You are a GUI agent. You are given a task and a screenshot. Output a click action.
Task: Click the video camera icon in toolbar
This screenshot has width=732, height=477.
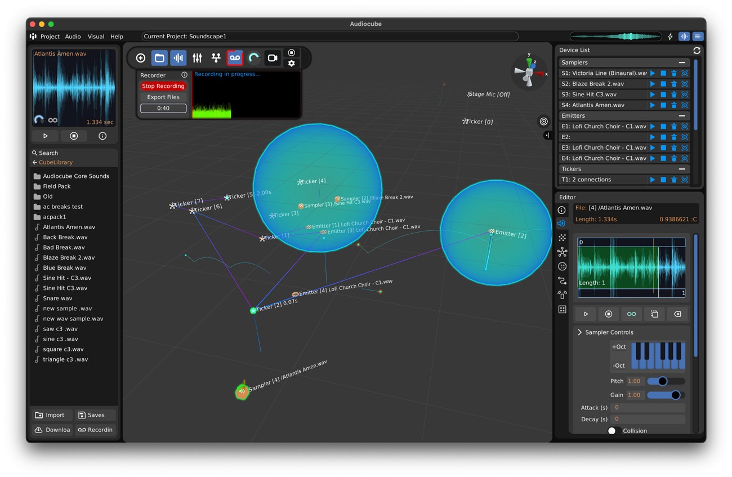coord(273,58)
